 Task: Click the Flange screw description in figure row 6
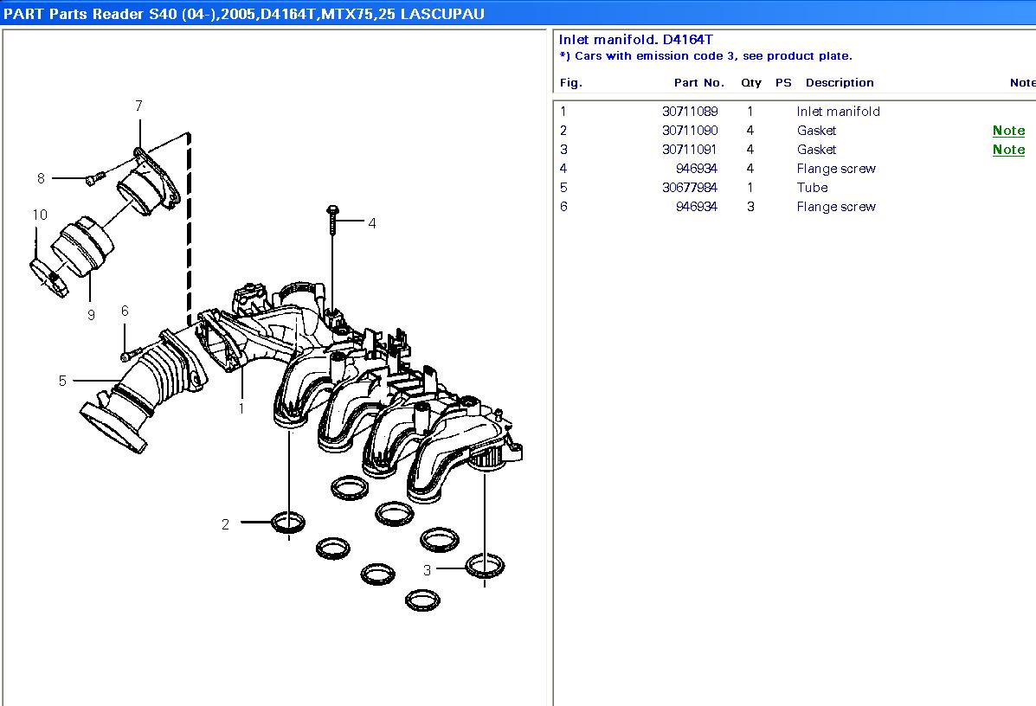836,207
